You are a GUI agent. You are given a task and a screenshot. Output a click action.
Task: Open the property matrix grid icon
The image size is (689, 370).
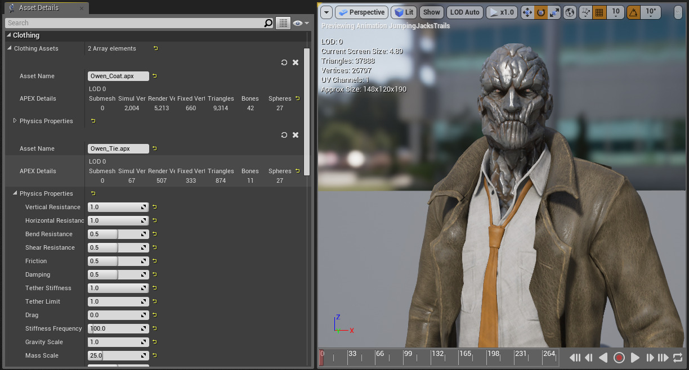(x=283, y=23)
